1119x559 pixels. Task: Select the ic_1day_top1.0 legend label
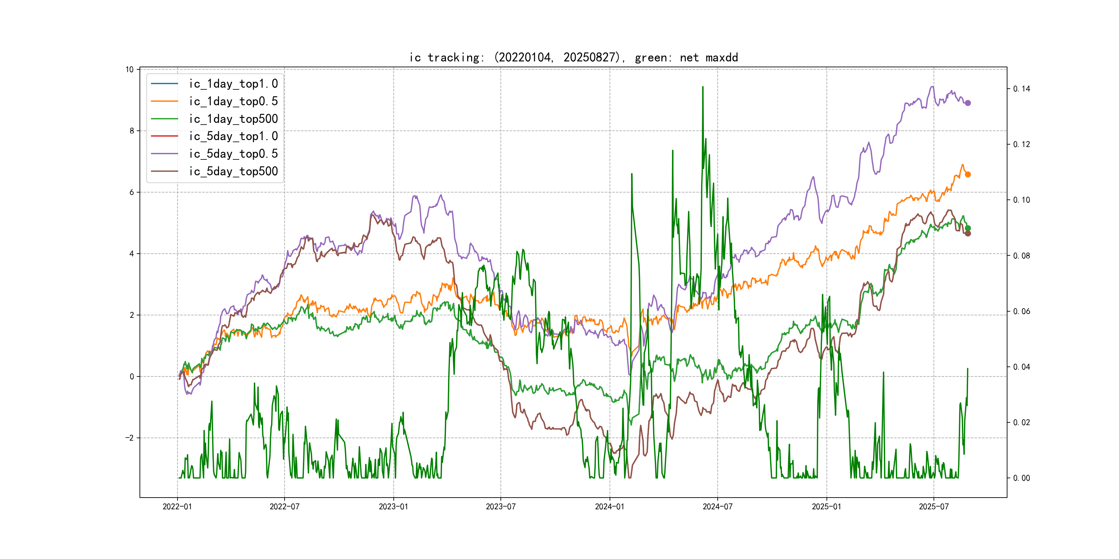tap(233, 83)
